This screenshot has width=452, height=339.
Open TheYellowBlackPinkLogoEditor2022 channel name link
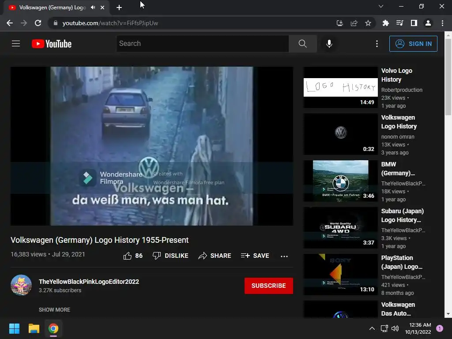[x=89, y=282]
